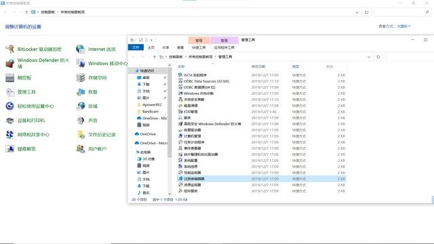This screenshot has width=434, height=244.
Task: Click the 恢复 control panel icon
Action: pos(81,92)
